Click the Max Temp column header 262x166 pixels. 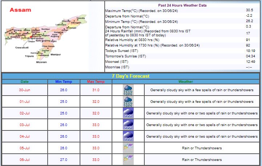[x=96, y=82]
